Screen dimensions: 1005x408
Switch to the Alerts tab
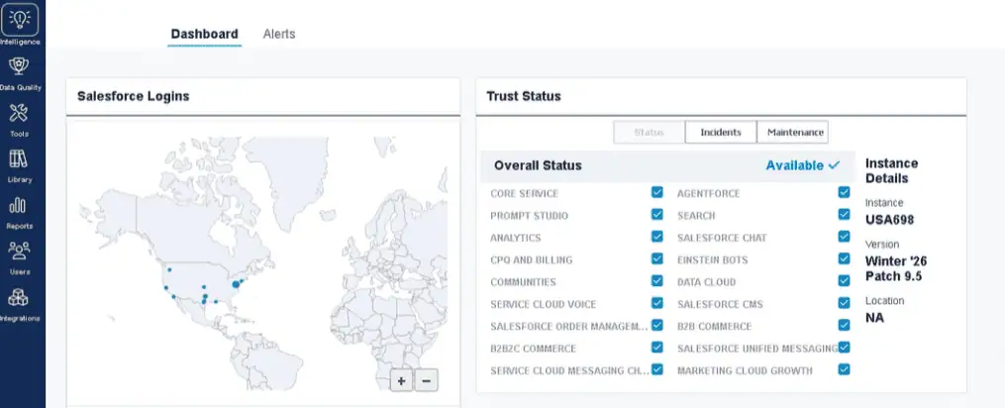279,34
